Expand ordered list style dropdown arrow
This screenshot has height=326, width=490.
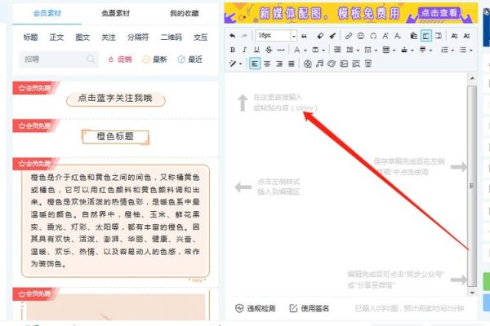pos(452,51)
